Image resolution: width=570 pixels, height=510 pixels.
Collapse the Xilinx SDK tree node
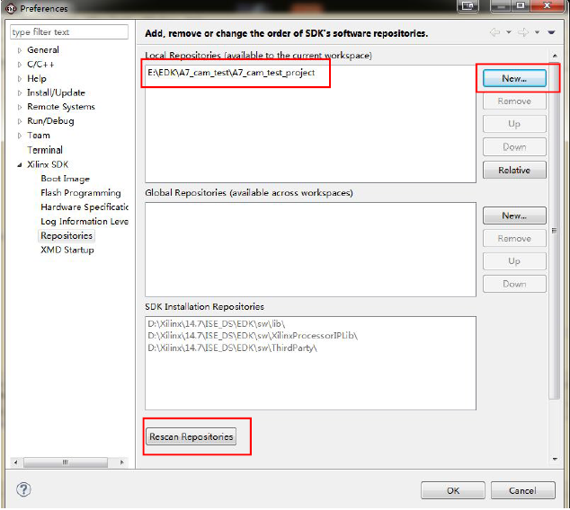coord(20,165)
